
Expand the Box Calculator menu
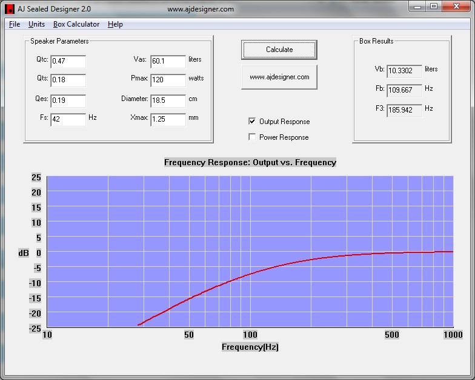[x=76, y=24]
